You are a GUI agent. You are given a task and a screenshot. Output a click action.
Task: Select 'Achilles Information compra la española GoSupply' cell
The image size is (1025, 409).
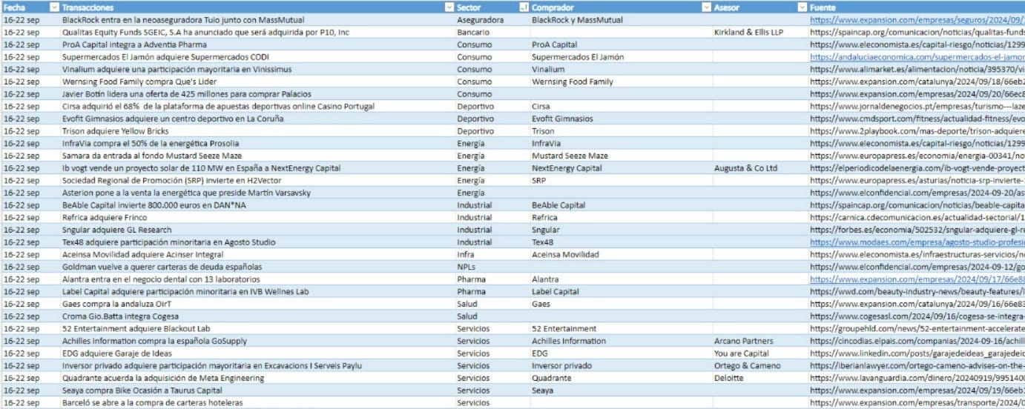pos(257,341)
